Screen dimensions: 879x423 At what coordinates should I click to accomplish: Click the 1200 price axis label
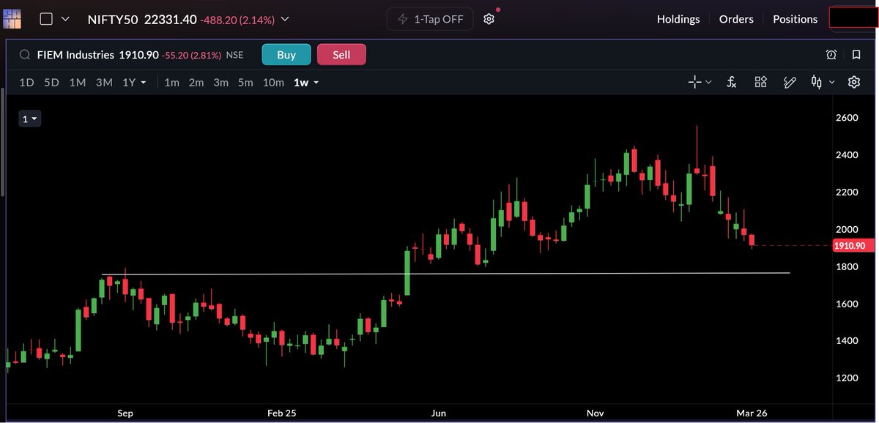(x=847, y=378)
